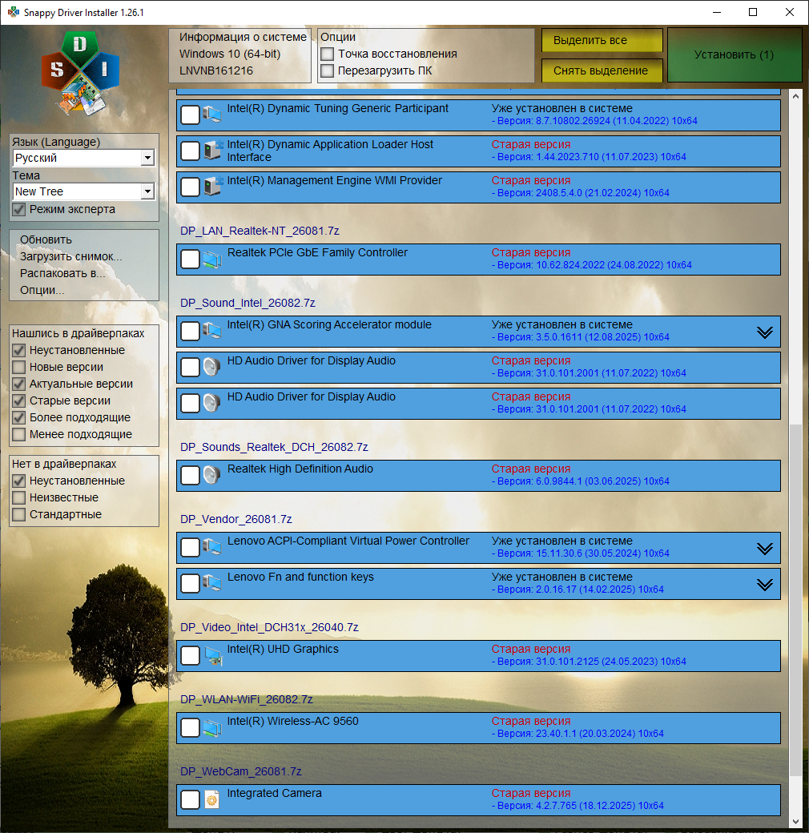Tick the Realtek High Definition Audio checkbox

190,475
